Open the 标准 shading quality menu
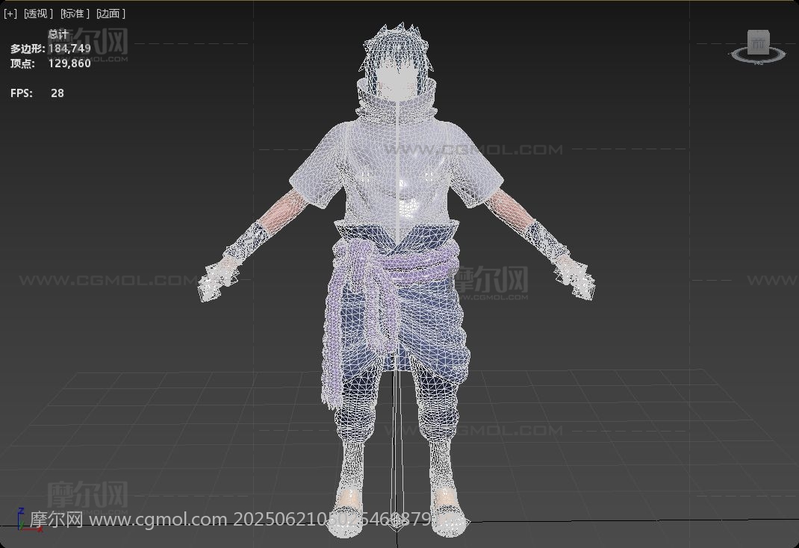 tap(75, 13)
